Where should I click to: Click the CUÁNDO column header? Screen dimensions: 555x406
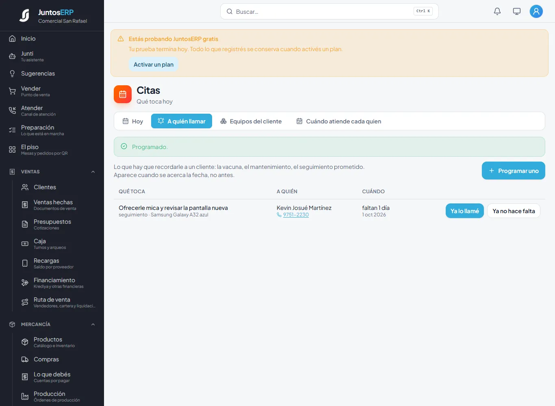pos(373,192)
